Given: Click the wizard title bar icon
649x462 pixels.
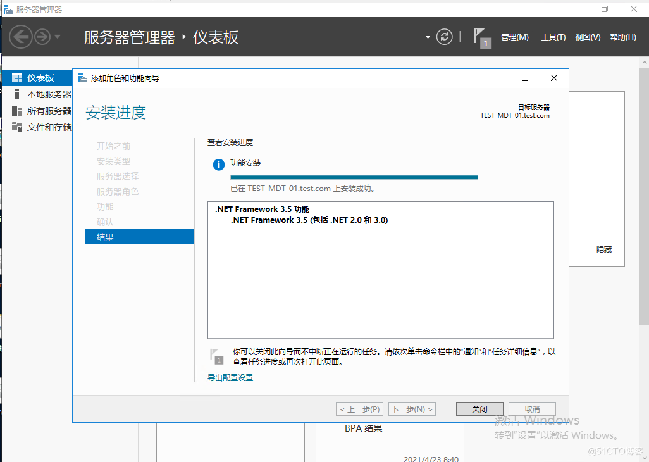Looking at the screenshot, I should (83, 78).
